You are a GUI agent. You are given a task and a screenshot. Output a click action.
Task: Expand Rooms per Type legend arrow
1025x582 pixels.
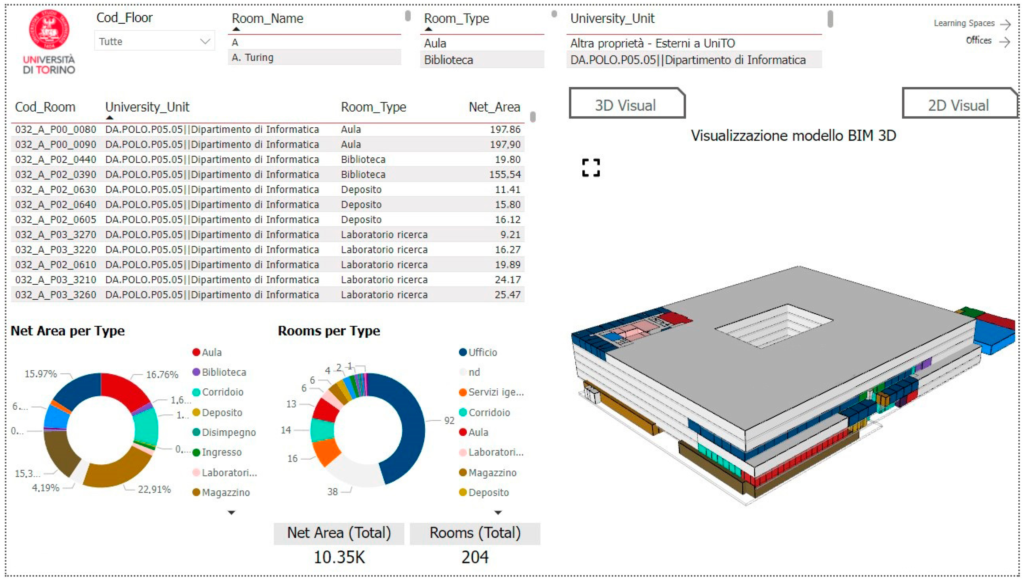[498, 512]
